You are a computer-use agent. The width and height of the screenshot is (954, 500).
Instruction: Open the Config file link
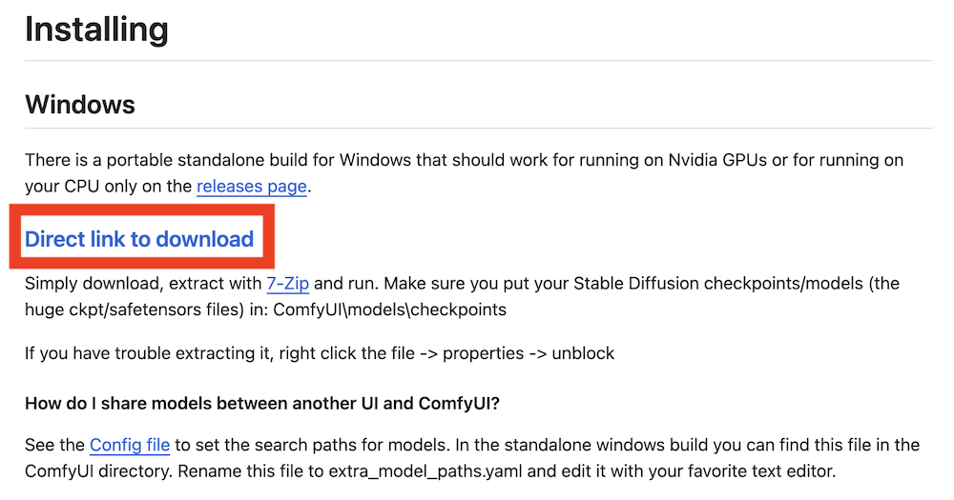point(130,445)
